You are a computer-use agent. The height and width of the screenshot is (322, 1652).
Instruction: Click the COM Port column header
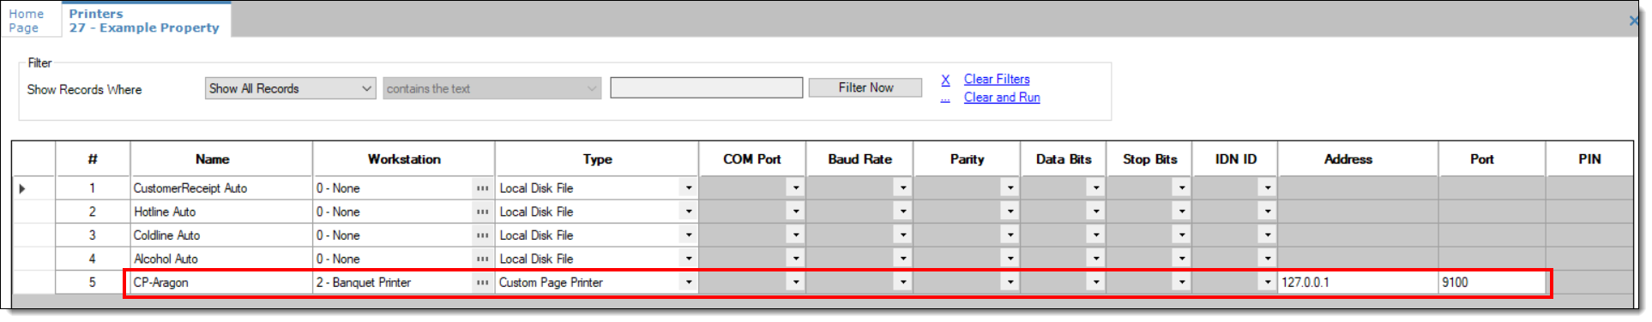coord(752,159)
